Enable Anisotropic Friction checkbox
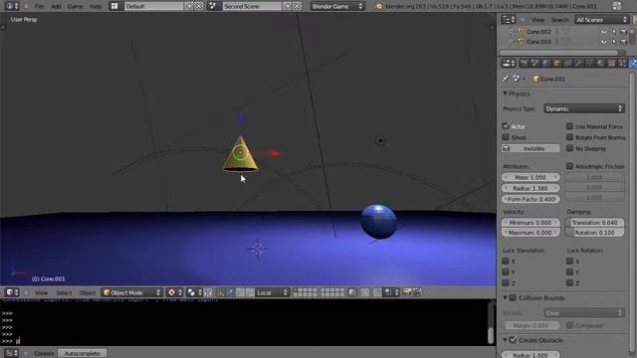The width and height of the screenshot is (637, 358). [570, 166]
